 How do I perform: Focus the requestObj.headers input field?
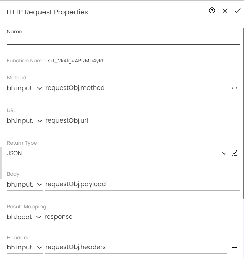pos(136,248)
